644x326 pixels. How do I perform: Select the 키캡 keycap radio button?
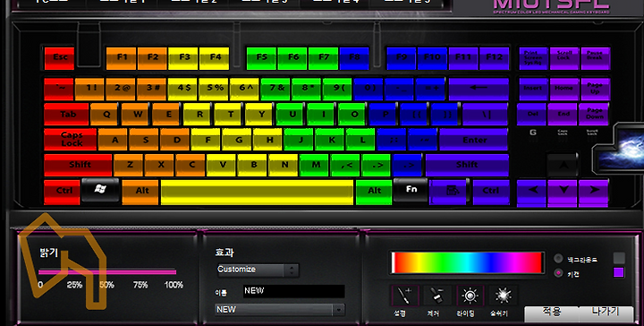pos(558,273)
